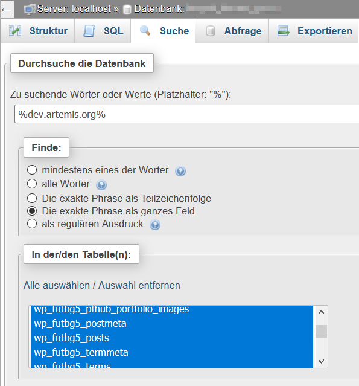Screen dimensions: 359x386
Task: Click the table list scrollbar thumb
Action: 321,332
